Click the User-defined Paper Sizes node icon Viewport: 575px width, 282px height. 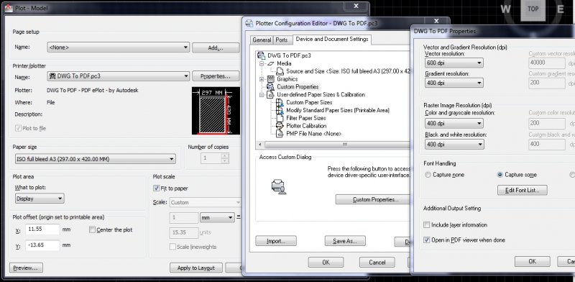click(x=271, y=95)
